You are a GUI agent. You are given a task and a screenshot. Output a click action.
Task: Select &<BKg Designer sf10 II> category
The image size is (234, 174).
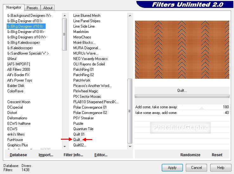coord(25,26)
